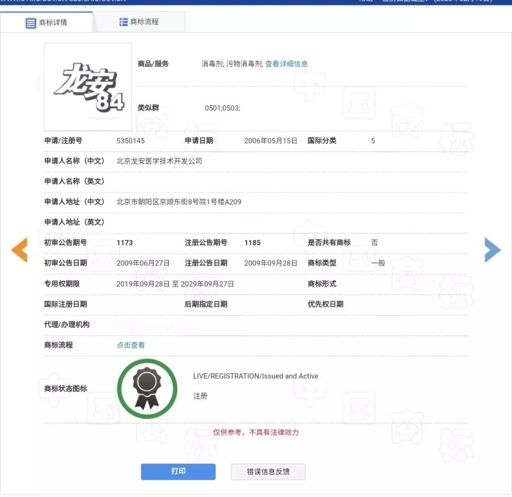This screenshot has height=497, width=512.
Task: Click the 类似群 label
Action: pyautogui.click(x=148, y=108)
